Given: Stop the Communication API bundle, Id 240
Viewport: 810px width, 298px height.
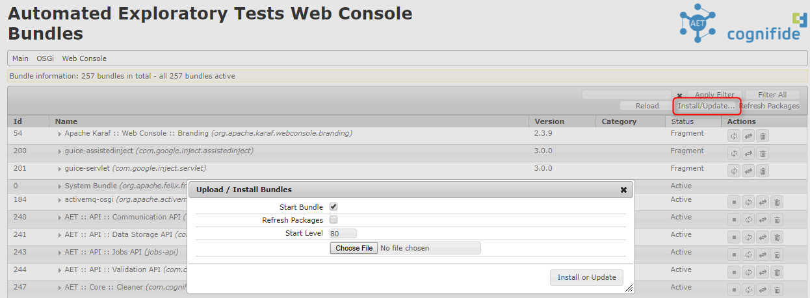Looking at the screenshot, I should coord(734,220).
